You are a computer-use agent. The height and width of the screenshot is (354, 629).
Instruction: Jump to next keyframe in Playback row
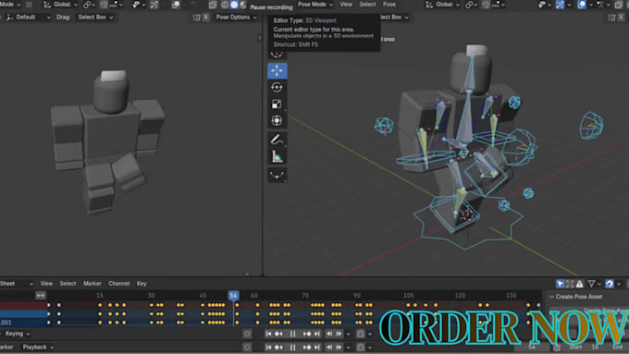307,348
